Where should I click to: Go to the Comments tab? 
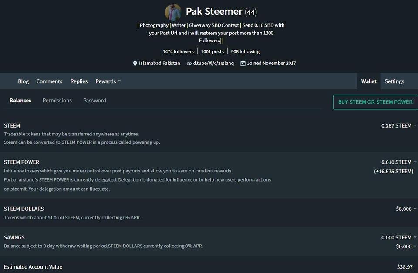[49, 81]
